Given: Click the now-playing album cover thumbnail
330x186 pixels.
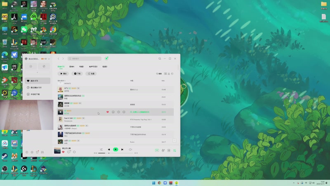Looking at the screenshot, I should pyautogui.click(x=57, y=150).
